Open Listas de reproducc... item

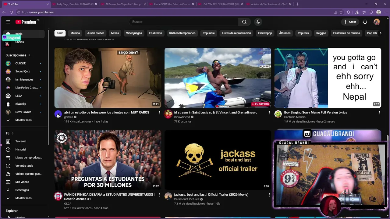tap(24, 158)
